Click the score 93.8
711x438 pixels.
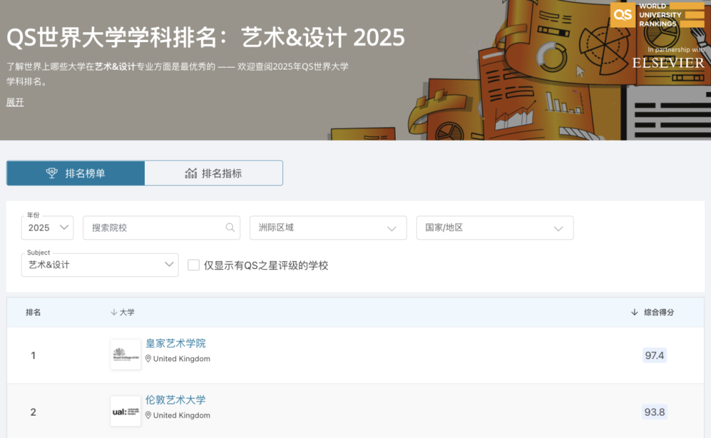pos(654,412)
